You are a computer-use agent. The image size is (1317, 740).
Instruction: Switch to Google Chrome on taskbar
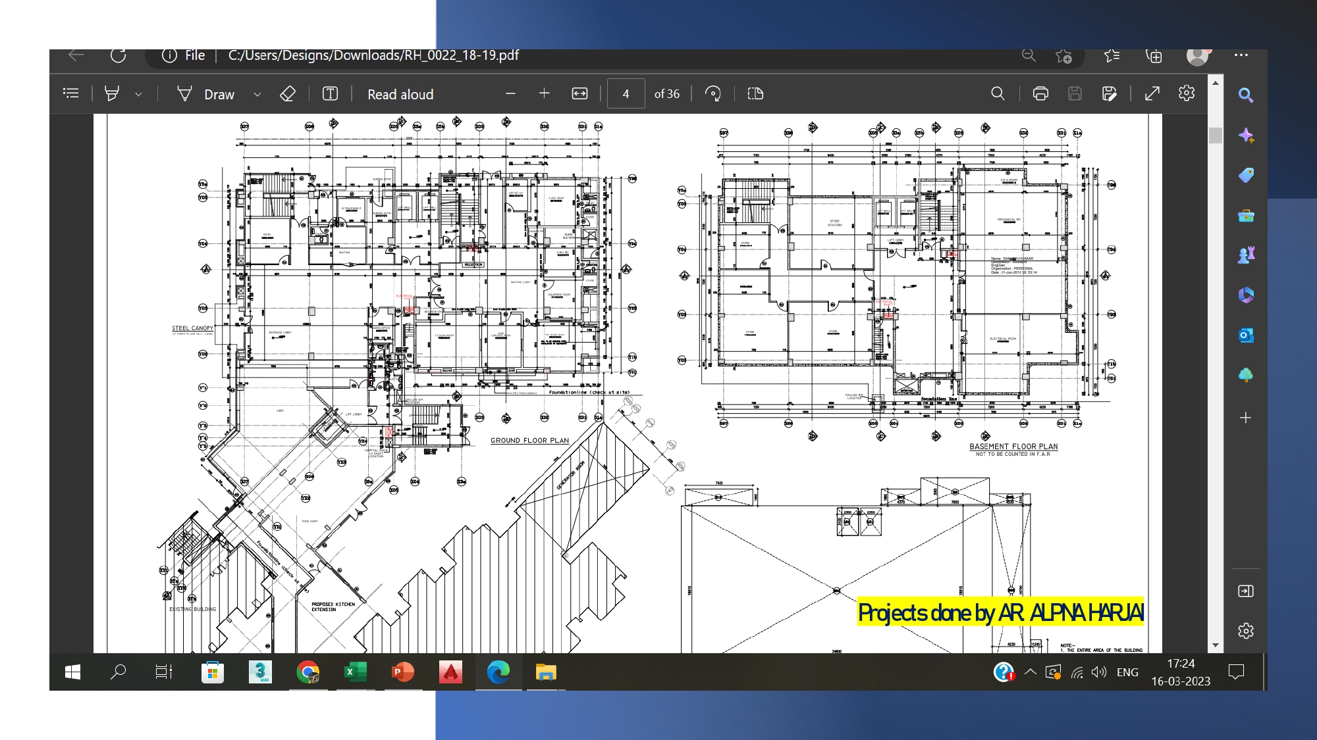pyautogui.click(x=308, y=672)
